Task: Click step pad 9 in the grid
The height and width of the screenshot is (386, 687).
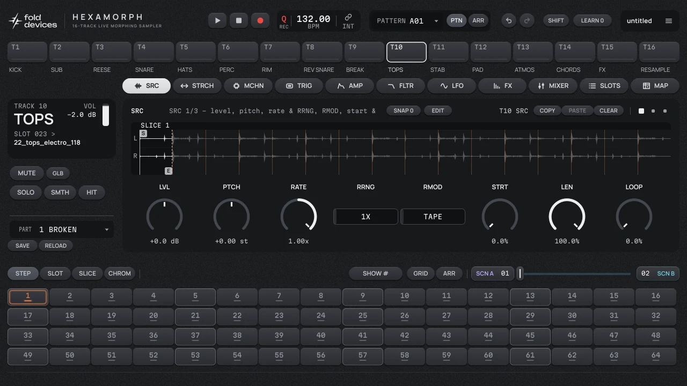Action: [363, 297]
